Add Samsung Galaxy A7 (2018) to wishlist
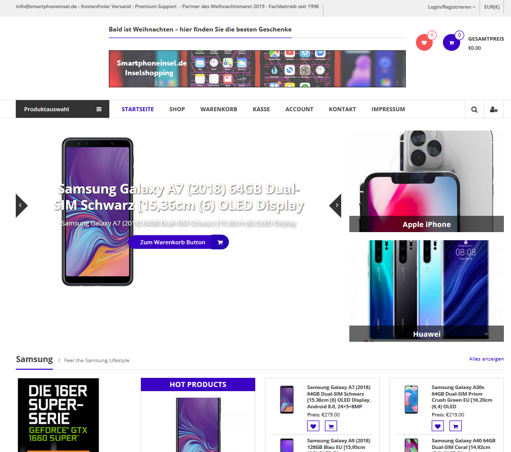The image size is (511, 452). [x=313, y=426]
